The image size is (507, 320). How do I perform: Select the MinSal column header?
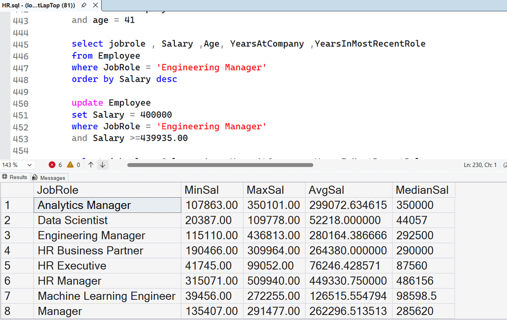212,190
